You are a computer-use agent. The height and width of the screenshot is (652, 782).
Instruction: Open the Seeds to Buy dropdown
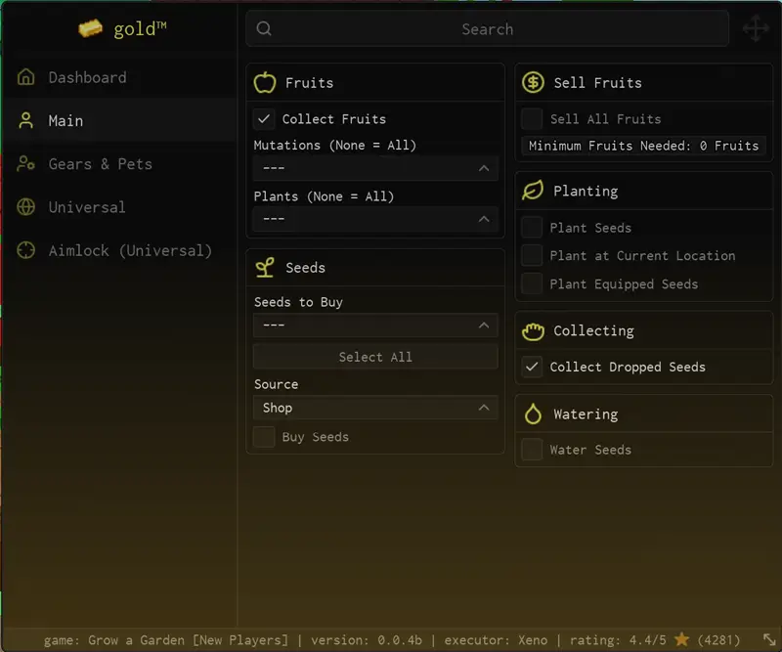pos(375,326)
